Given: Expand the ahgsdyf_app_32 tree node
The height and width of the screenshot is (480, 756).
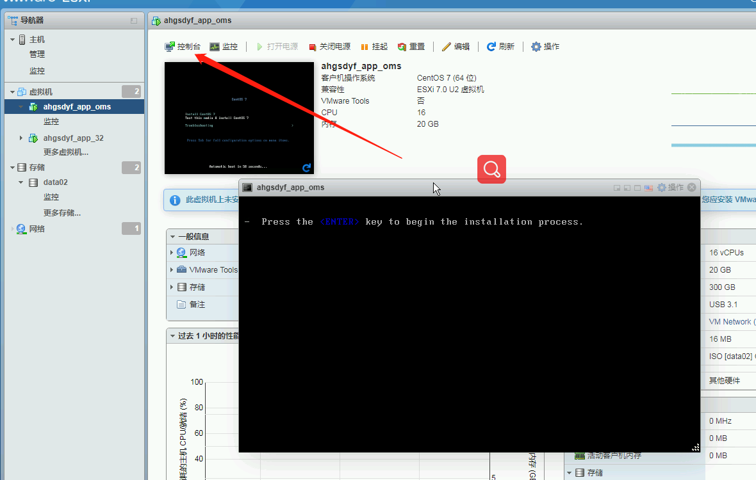Looking at the screenshot, I should pos(21,138).
